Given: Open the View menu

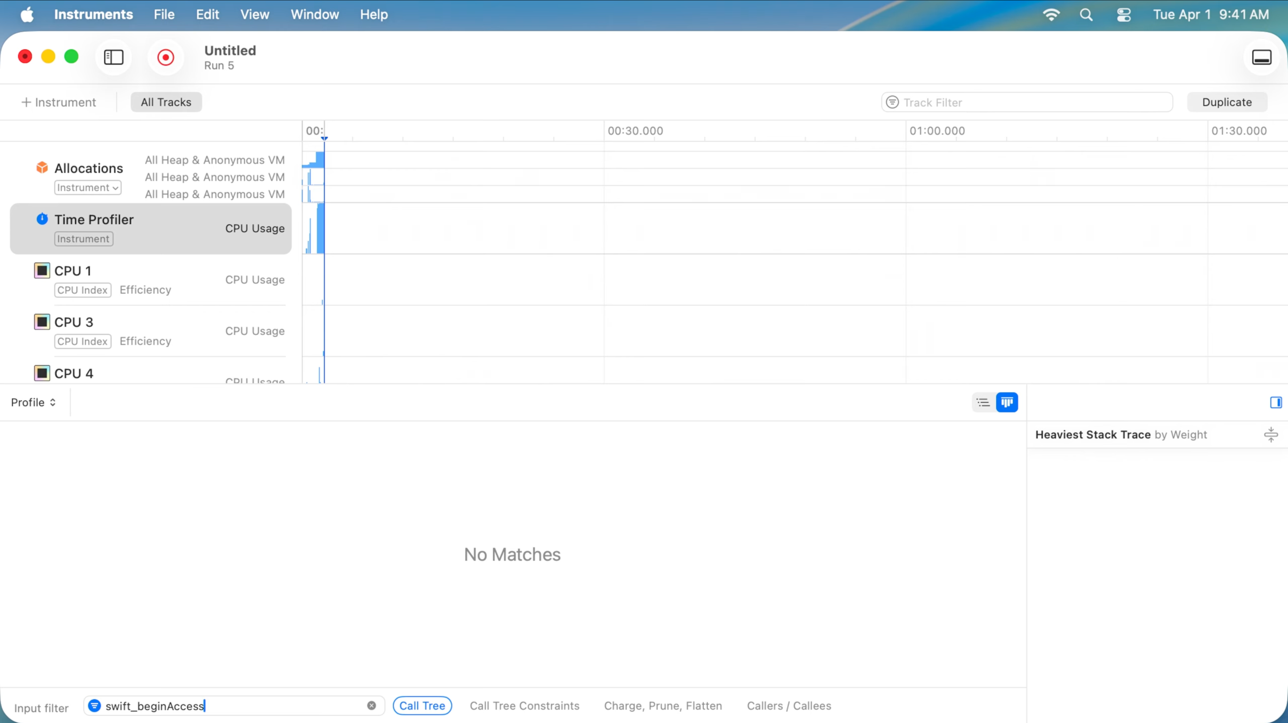Looking at the screenshot, I should (x=255, y=14).
